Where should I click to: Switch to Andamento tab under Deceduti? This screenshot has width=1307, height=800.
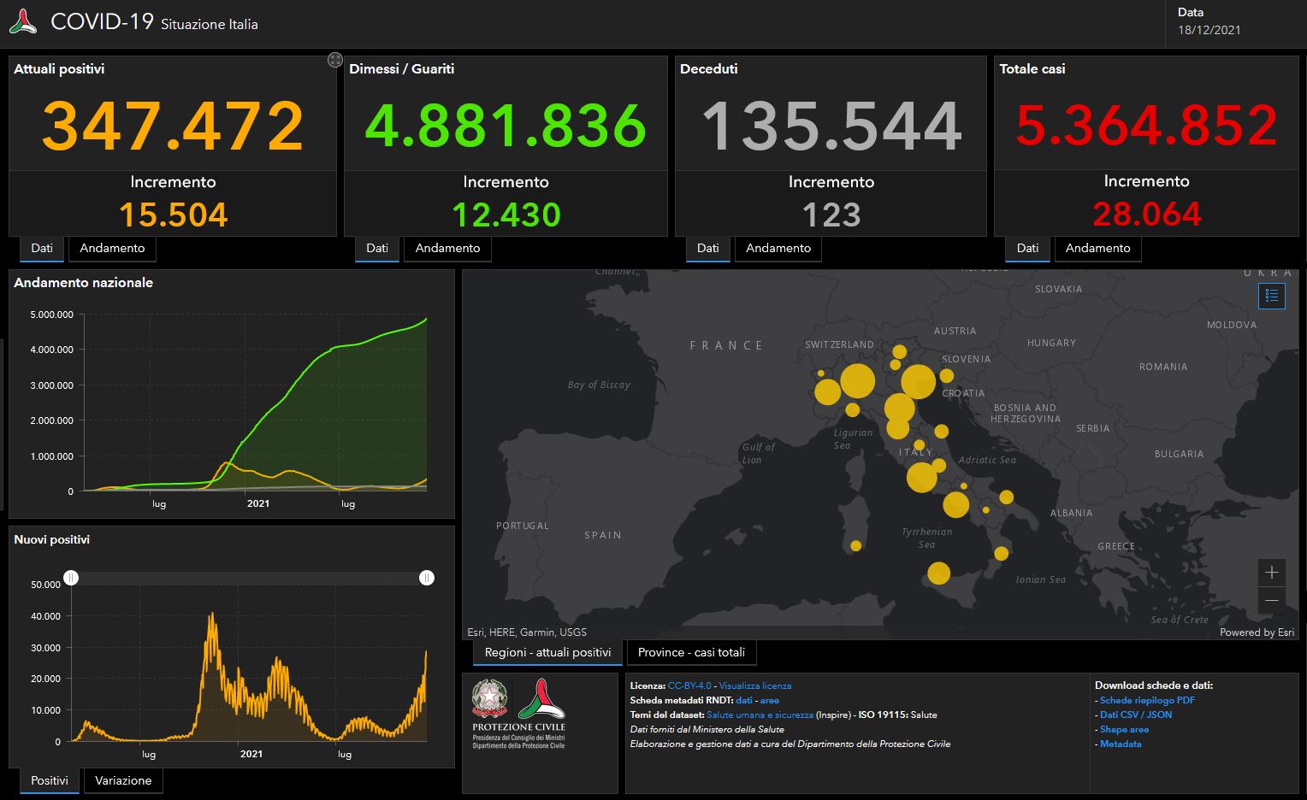tap(778, 249)
